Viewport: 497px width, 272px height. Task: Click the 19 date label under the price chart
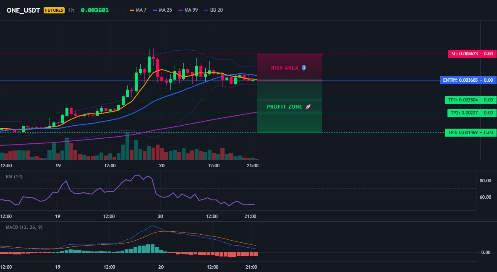tap(58, 166)
